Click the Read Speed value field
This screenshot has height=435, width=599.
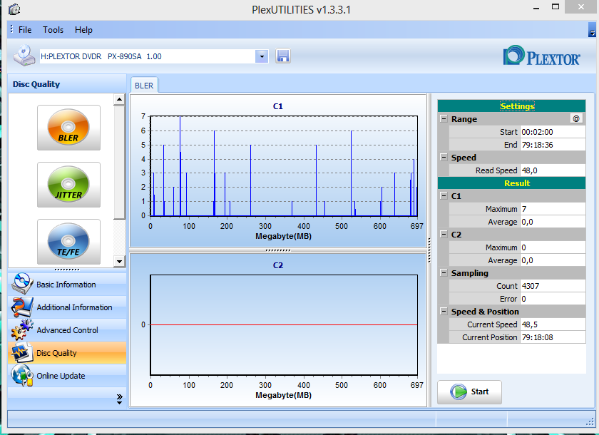(x=553, y=170)
